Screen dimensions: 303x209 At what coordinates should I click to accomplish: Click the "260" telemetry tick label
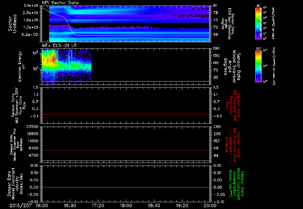pos(217,127)
